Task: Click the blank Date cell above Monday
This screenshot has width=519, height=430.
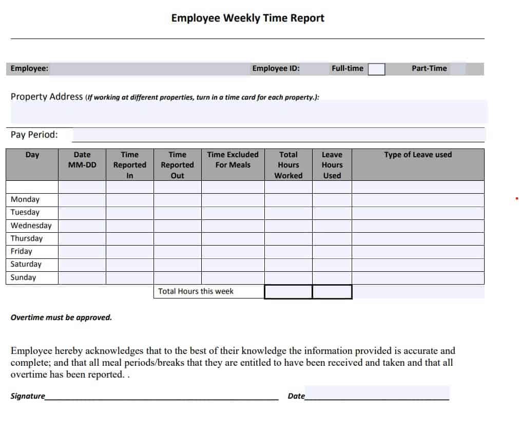Action: pos(82,187)
